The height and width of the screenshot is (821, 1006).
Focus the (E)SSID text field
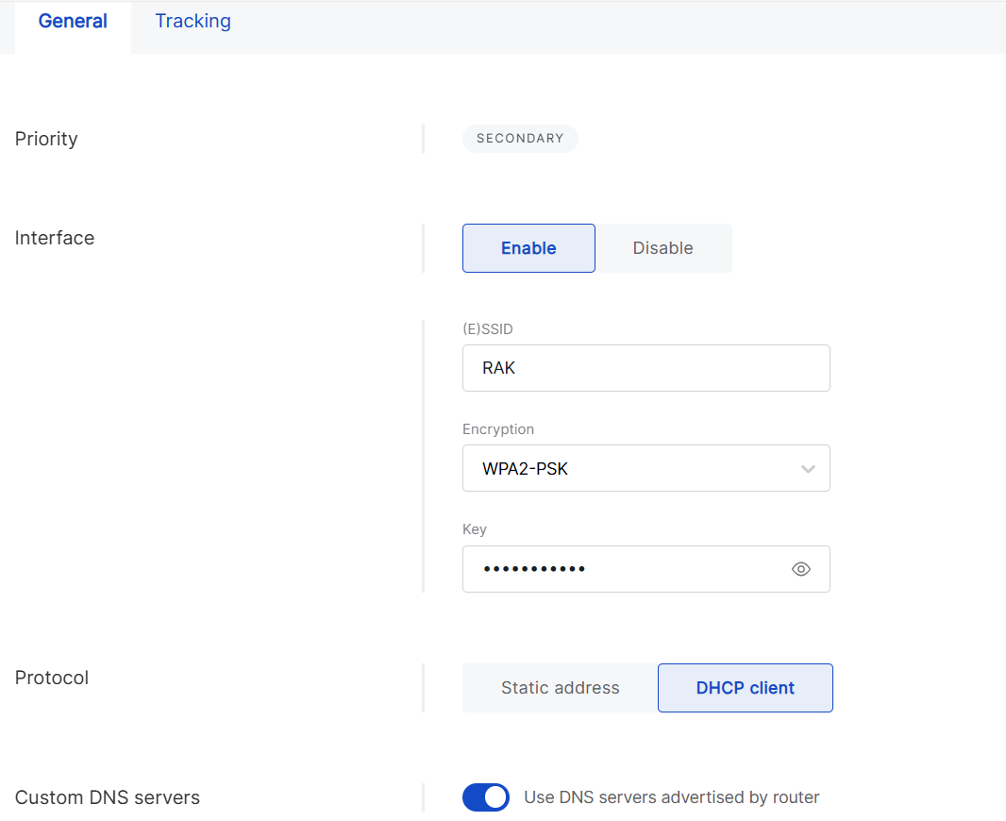[646, 367]
